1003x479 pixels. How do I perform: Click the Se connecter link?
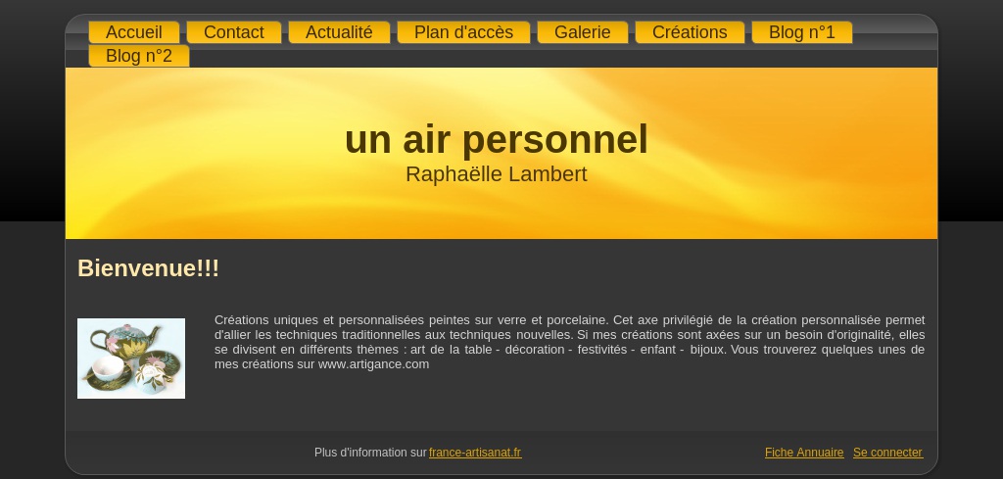click(x=887, y=453)
